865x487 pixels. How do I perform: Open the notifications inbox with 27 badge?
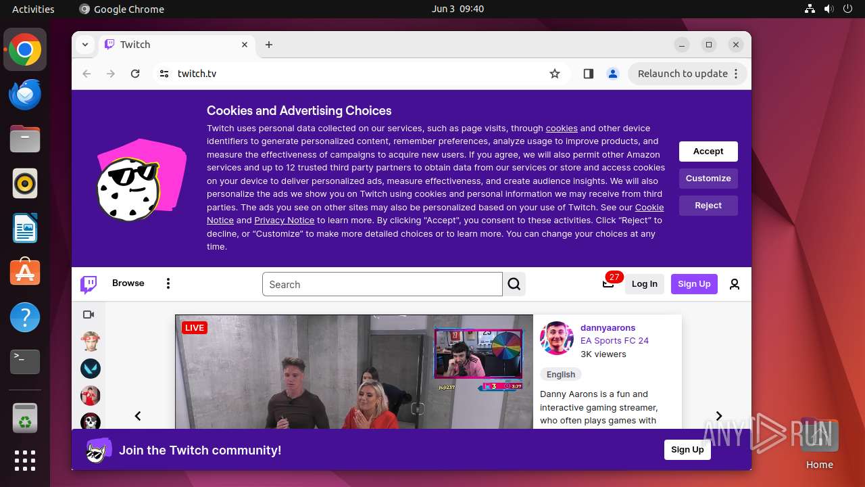(x=608, y=283)
